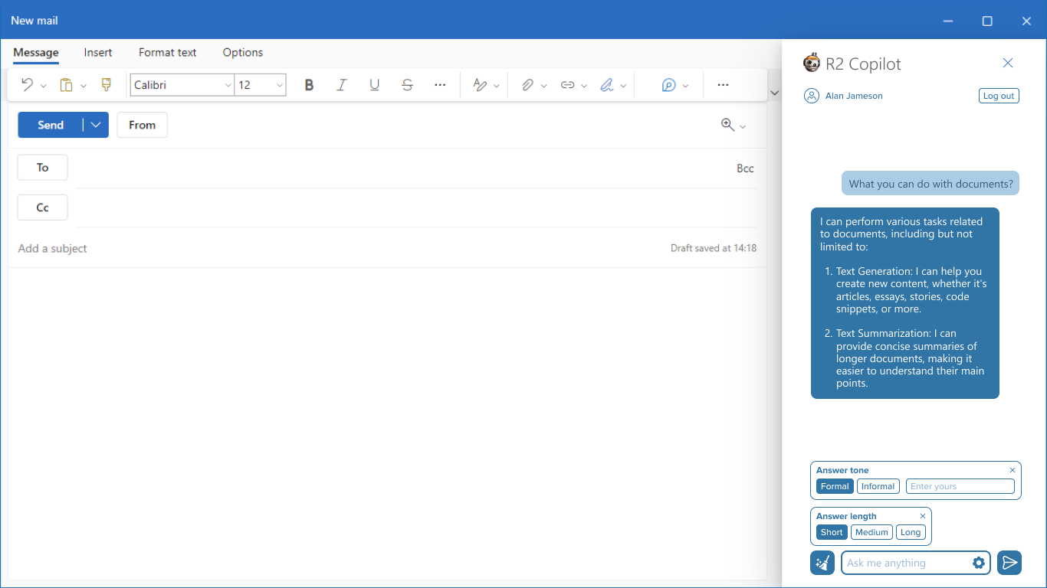Toggle Strikethrough formatting
This screenshot has height=588, width=1047.
(x=408, y=85)
